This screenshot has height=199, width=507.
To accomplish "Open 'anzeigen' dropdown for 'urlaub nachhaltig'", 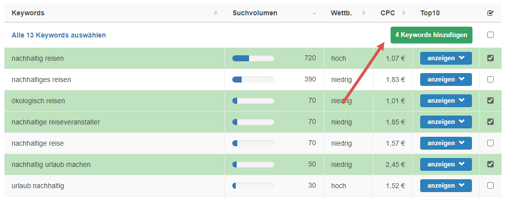I will coord(446,186).
